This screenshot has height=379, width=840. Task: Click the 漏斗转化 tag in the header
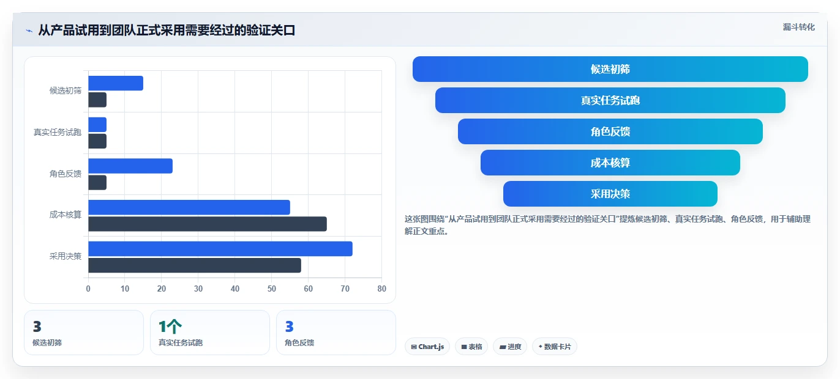(798, 27)
